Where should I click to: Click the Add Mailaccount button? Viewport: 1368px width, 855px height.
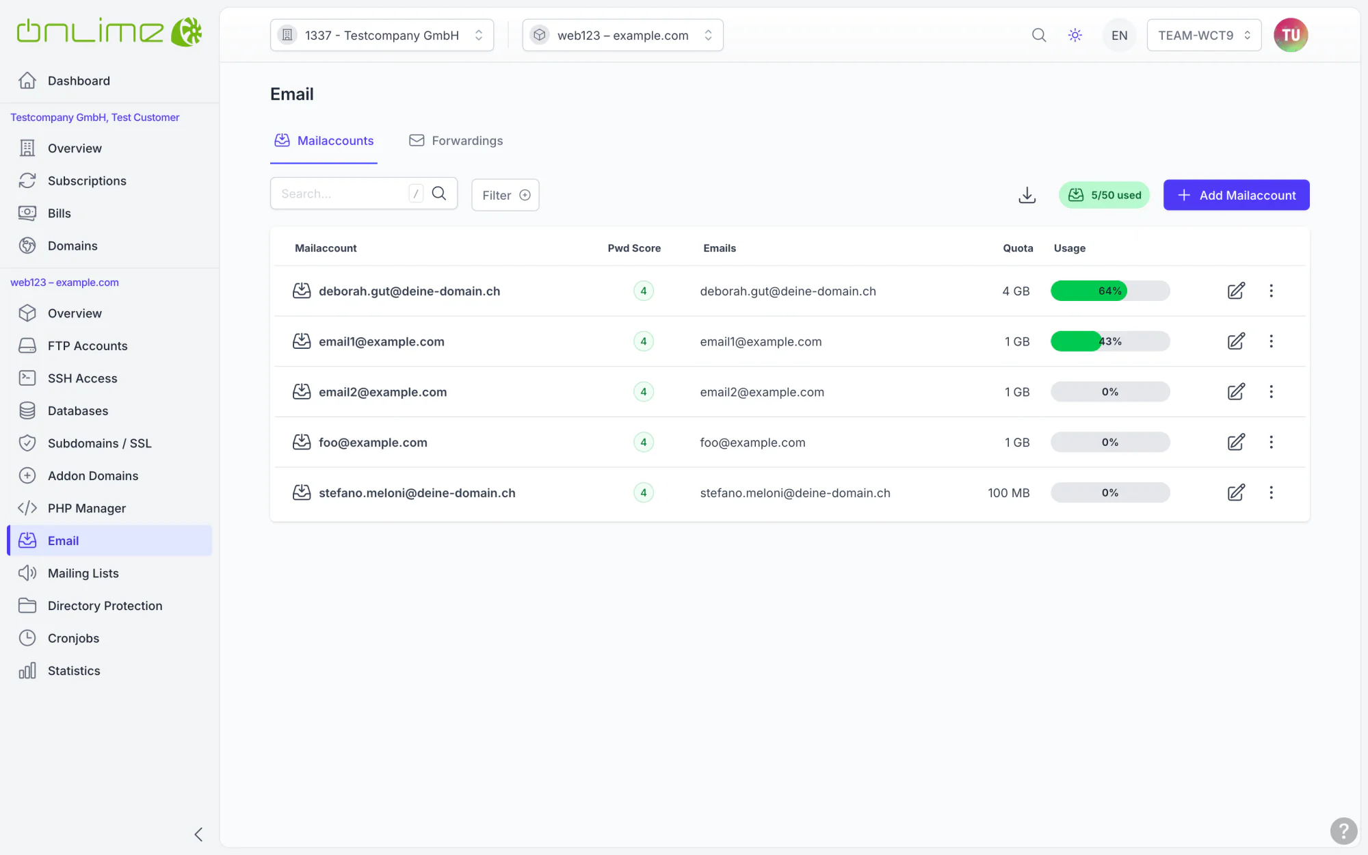tap(1236, 195)
